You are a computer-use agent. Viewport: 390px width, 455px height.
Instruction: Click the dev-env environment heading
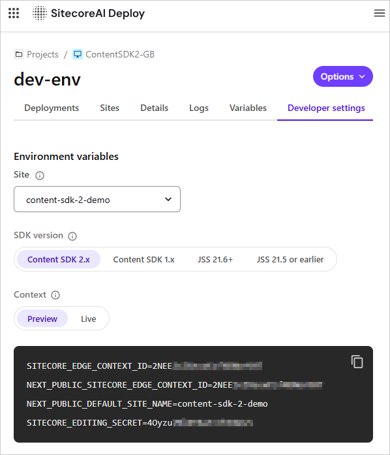click(47, 79)
